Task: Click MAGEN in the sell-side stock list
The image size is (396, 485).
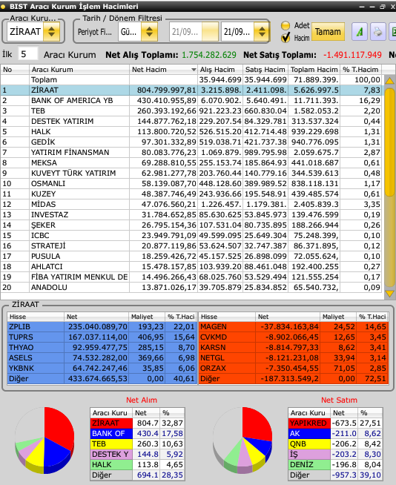Action: [214, 326]
